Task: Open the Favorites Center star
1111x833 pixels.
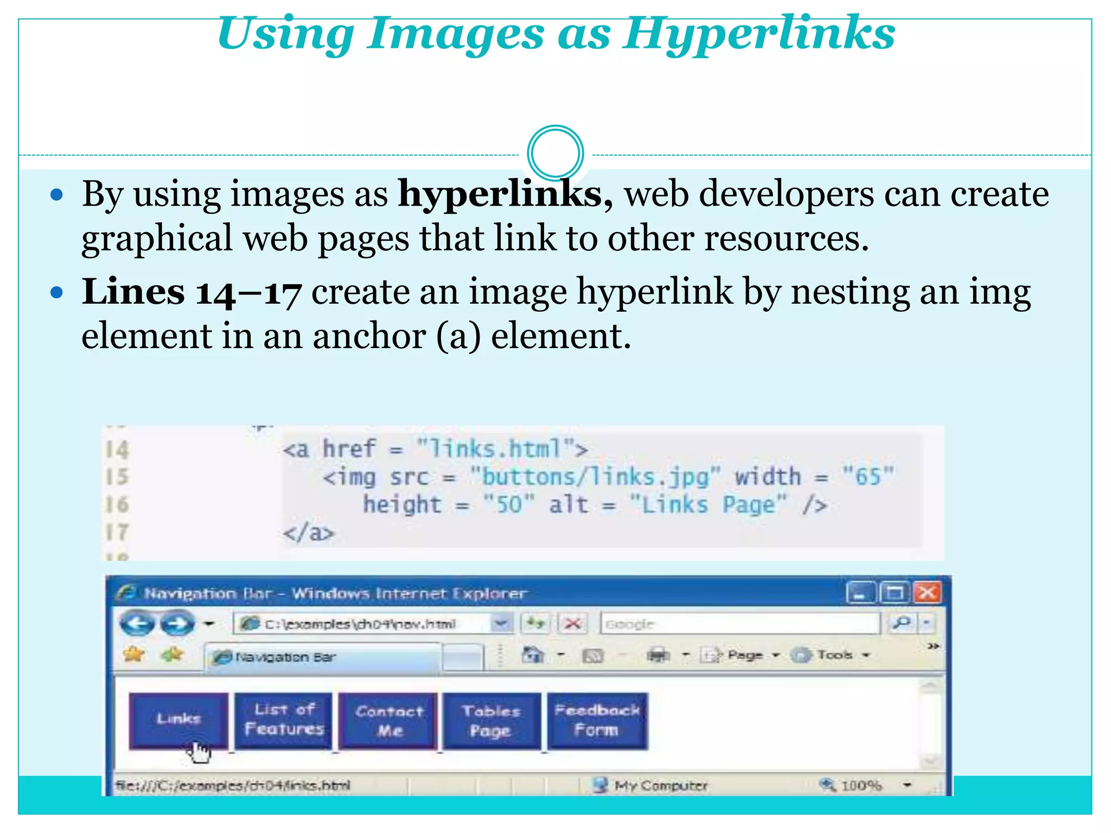Action: tap(133, 655)
